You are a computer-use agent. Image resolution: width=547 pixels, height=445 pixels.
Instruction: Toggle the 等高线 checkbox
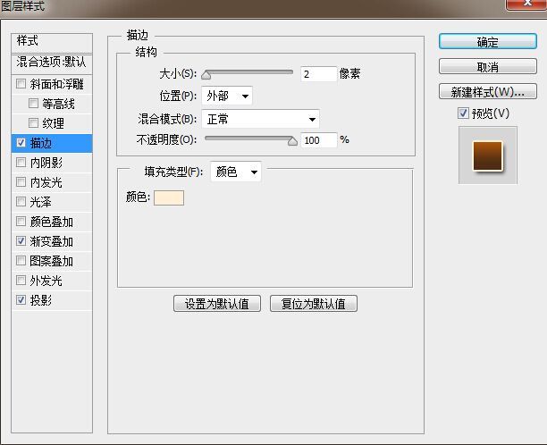pos(33,104)
